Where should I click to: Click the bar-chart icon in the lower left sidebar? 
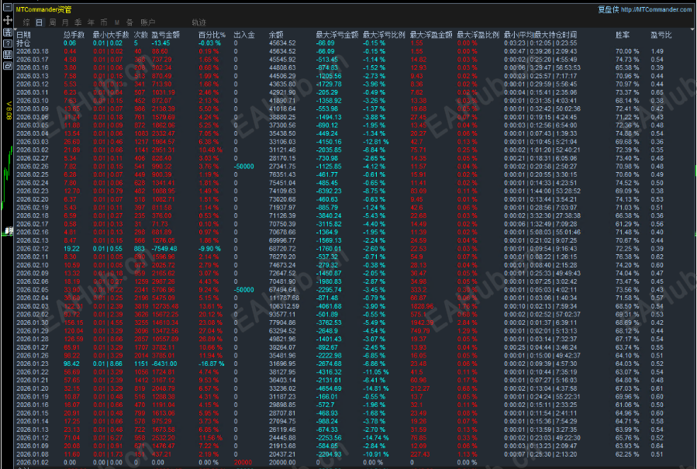click(8, 230)
